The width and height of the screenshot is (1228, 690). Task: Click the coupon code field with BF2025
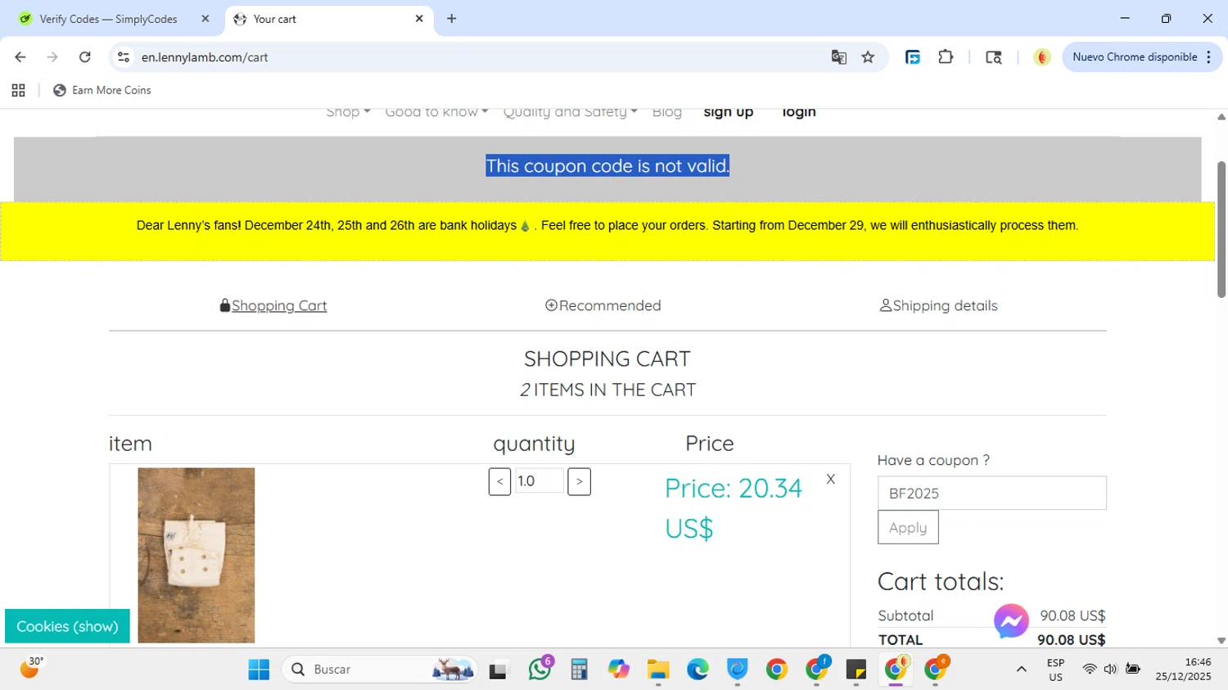[992, 494]
